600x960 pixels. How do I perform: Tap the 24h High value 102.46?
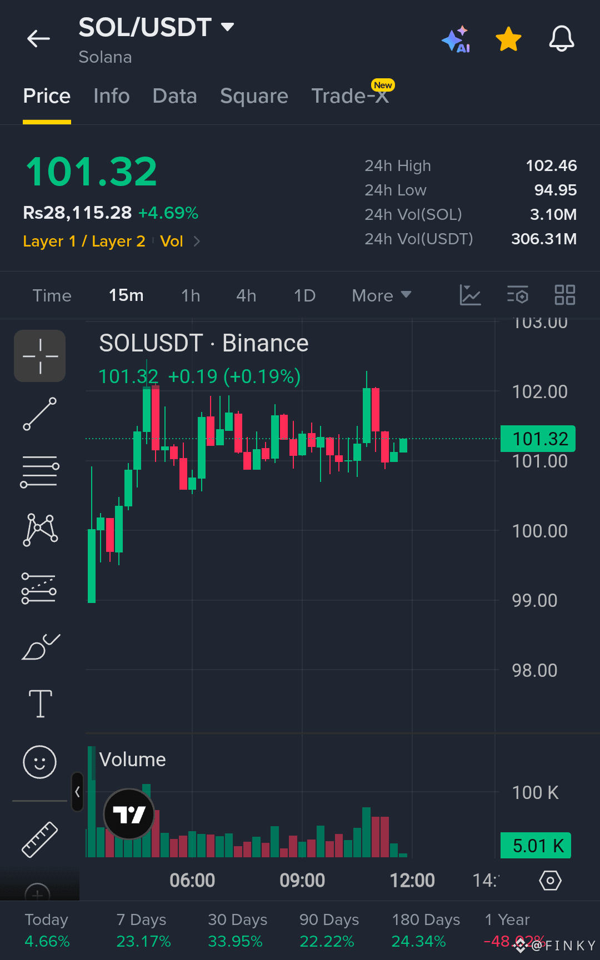tap(551, 165)
